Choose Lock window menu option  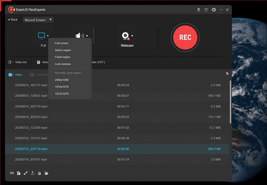[x=63, y=64]
